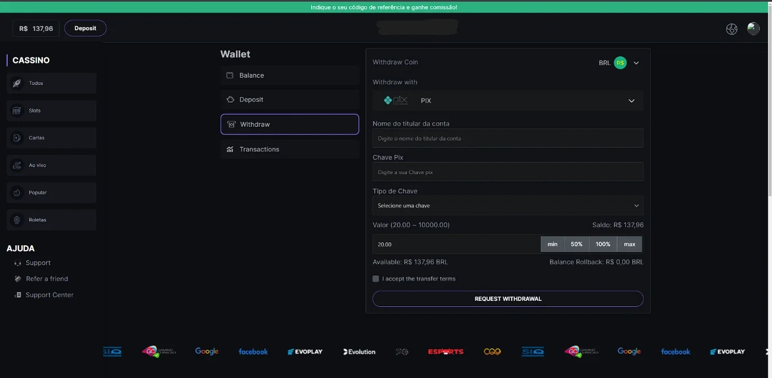This screenshot has width=772, height=378.
Task: Open the Popular casino category
Action: click(51, 193)
